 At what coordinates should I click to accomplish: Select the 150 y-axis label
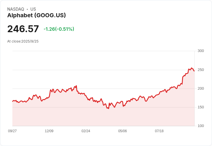point(200,107)
